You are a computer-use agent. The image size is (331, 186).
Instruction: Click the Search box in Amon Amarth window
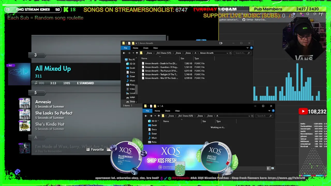(x=243, y=53)
